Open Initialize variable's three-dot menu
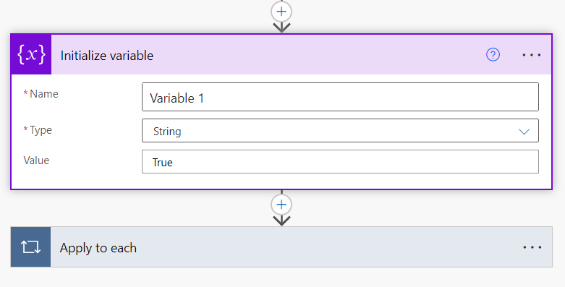 (532, 55)
